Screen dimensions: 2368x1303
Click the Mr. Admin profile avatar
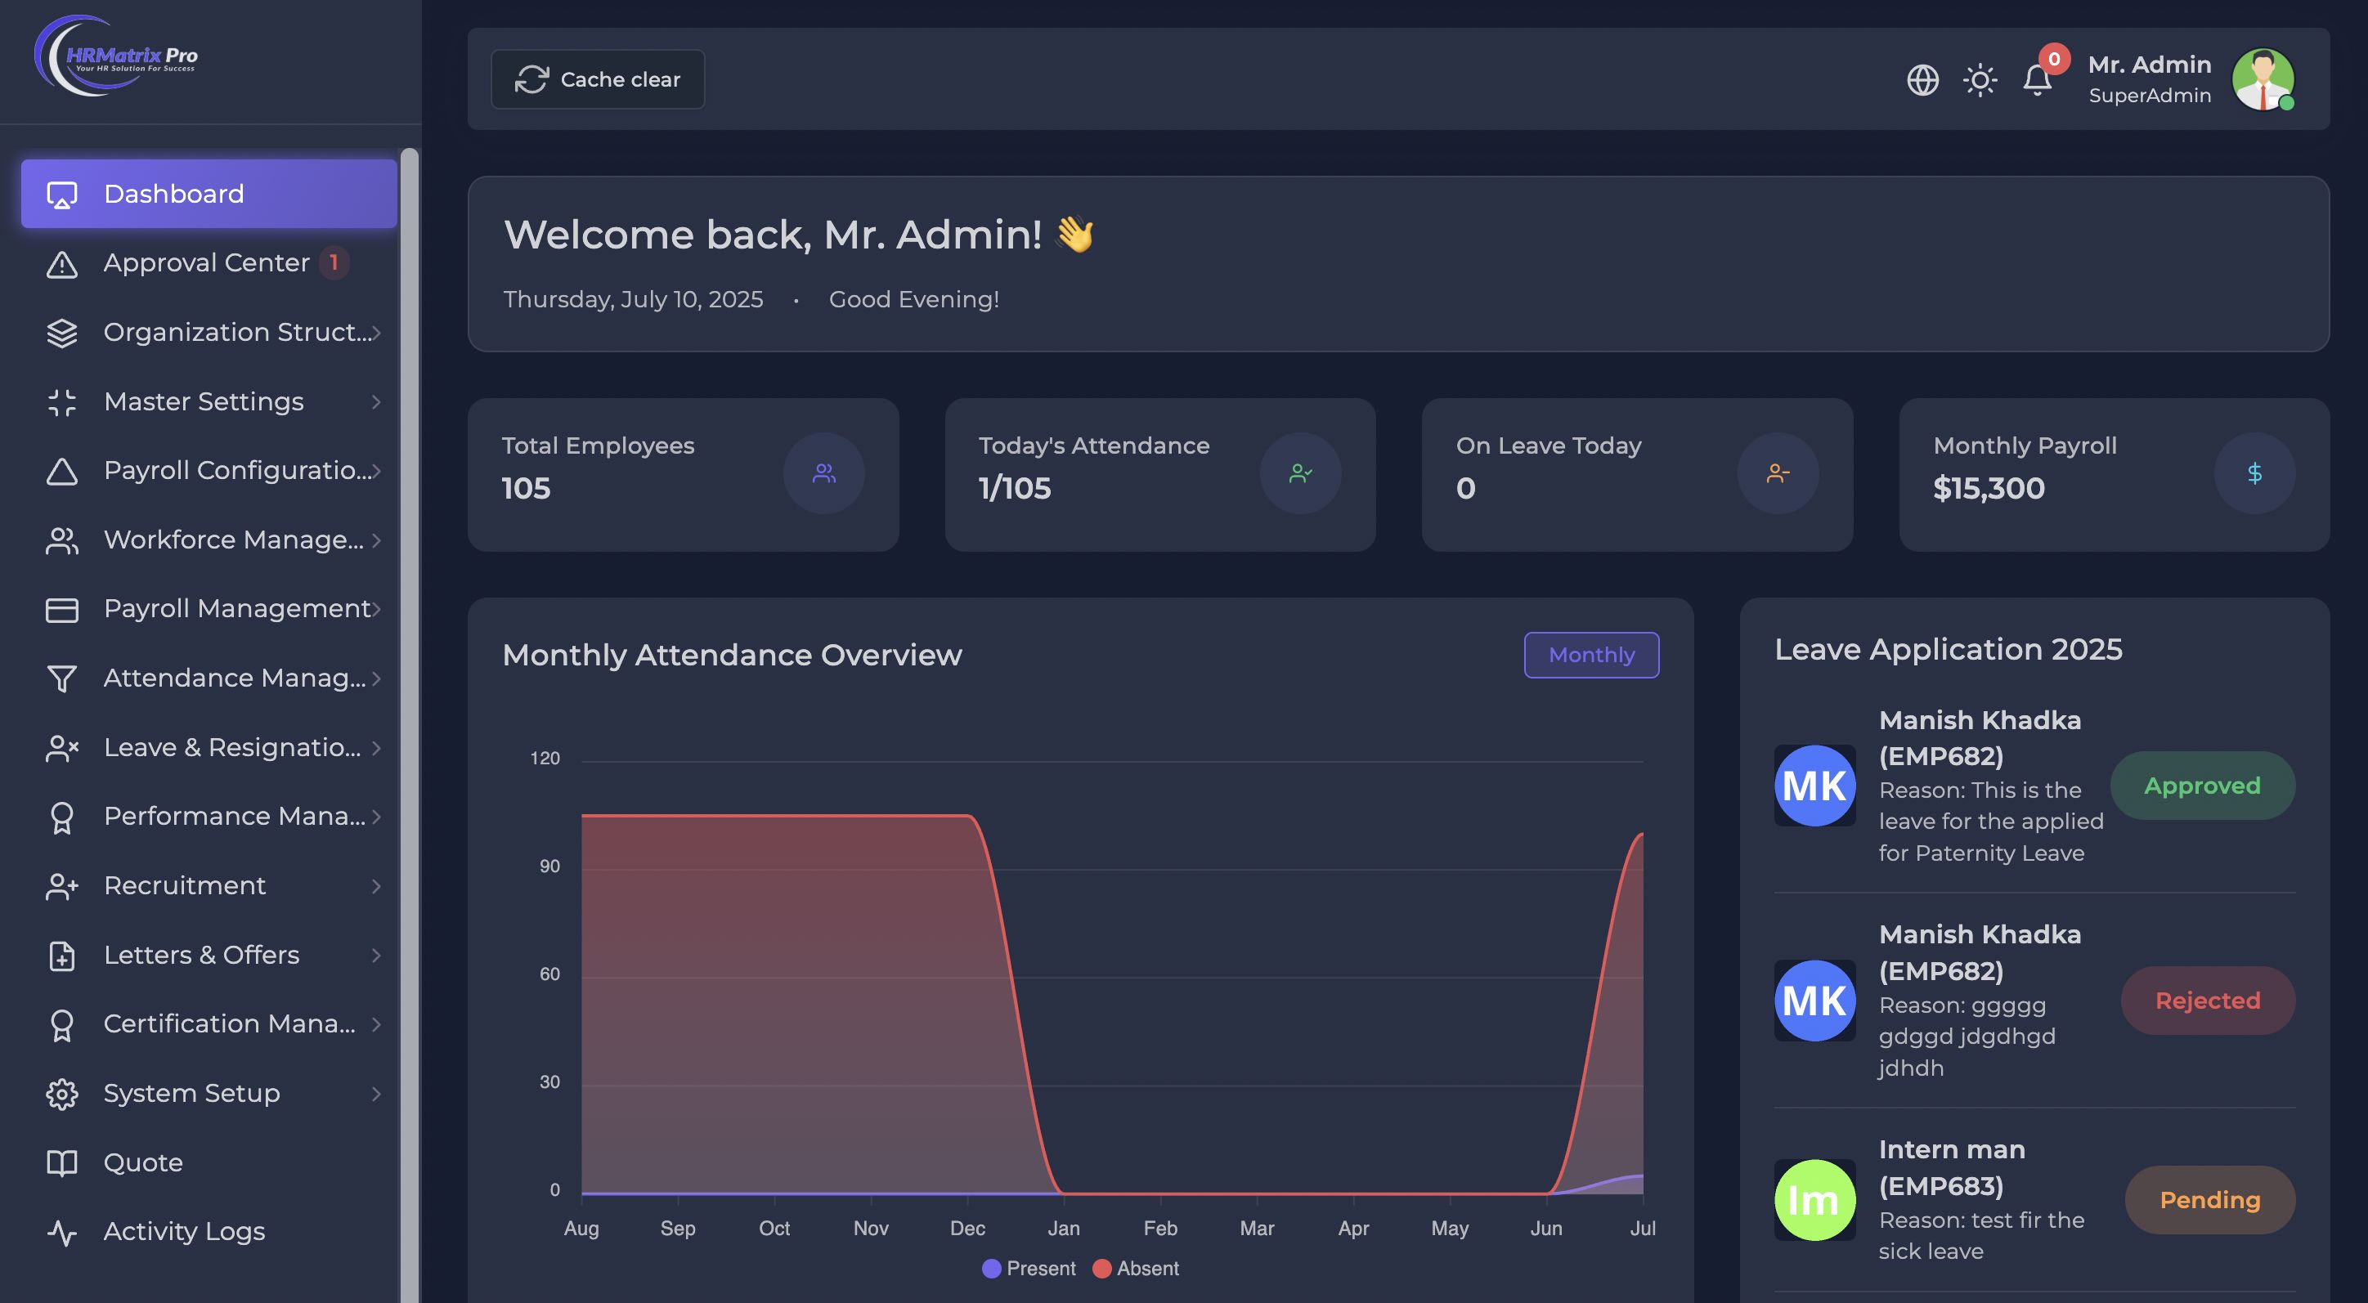click(2263, 80)
